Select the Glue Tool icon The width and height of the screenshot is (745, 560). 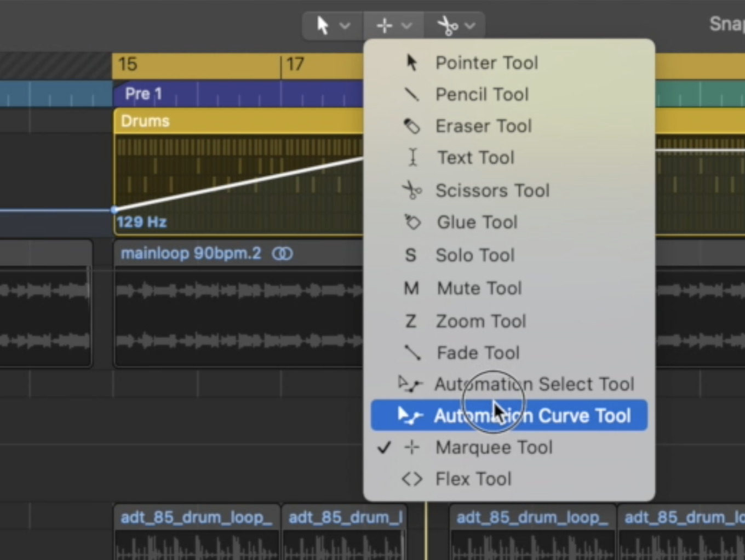[x=411, y=222]
